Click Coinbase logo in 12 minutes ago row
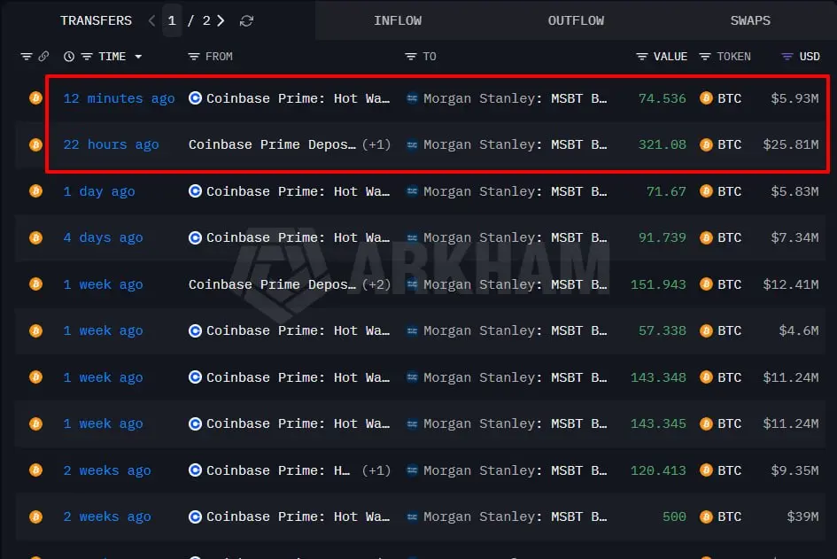837x559 pixels. [x=196, y=98]
